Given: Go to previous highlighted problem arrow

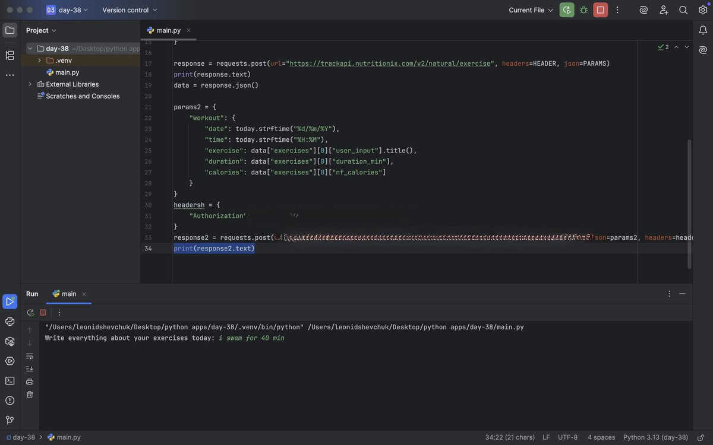Looking at the screenshot, I should click(x=676, y=47).
